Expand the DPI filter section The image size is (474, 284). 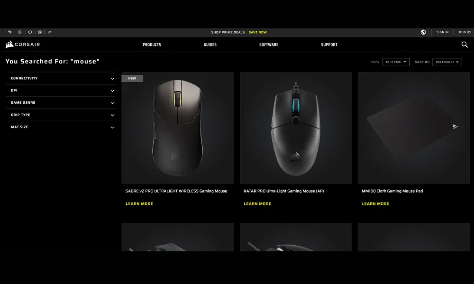coord(61,90)
